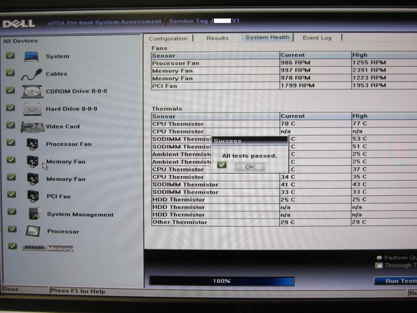This screenshot has height=313, width=417.
Task: Click the Dell logo
Action: [x=19, y=24]
